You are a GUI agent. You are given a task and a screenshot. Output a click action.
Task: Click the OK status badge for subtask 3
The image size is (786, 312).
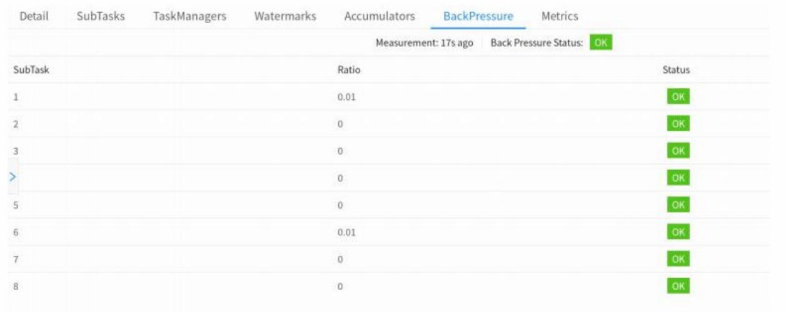click(676, 151)
